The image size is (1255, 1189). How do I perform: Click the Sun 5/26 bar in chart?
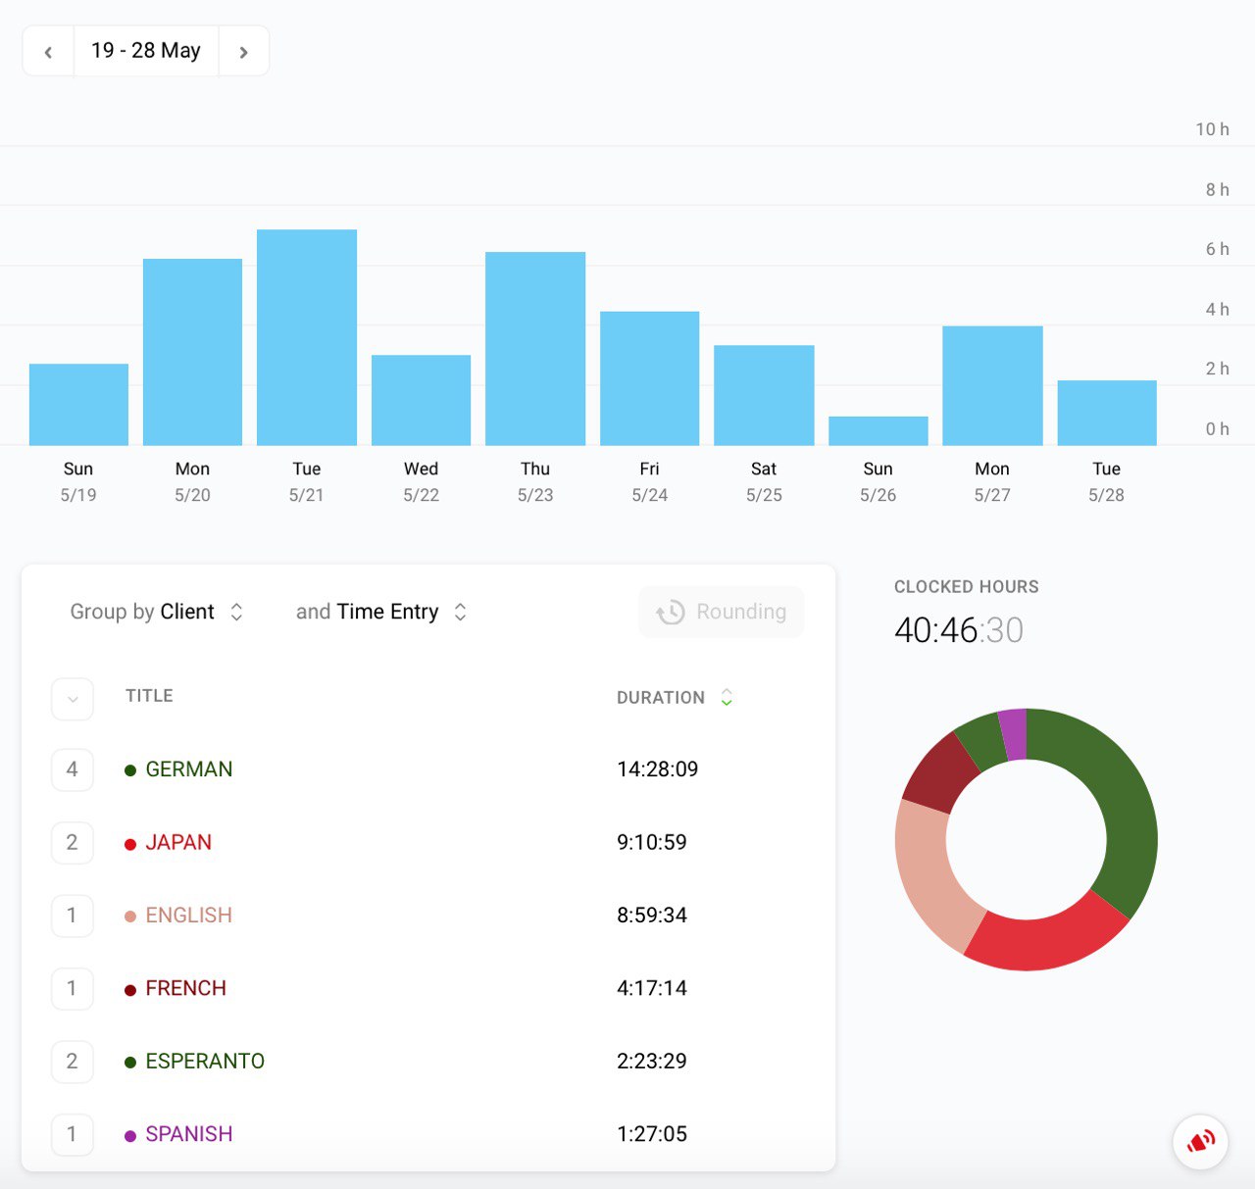[x=878, y=431]
